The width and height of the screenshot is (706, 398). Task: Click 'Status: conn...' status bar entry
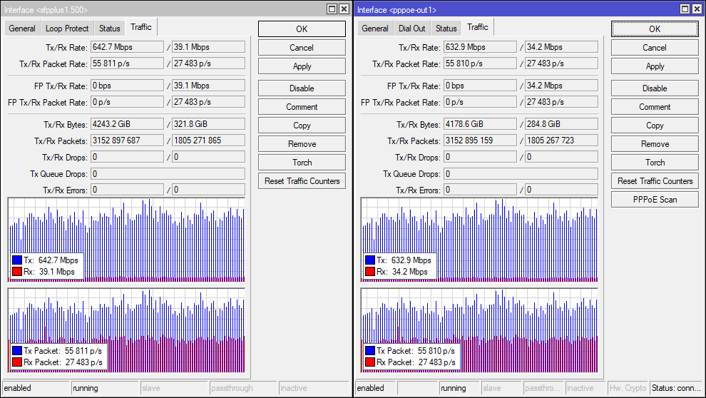coord(676,388)
